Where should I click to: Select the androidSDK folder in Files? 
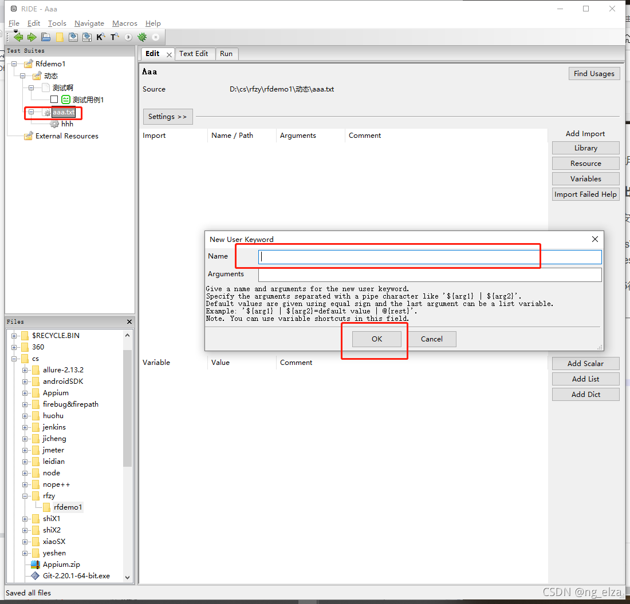(63, 382)
